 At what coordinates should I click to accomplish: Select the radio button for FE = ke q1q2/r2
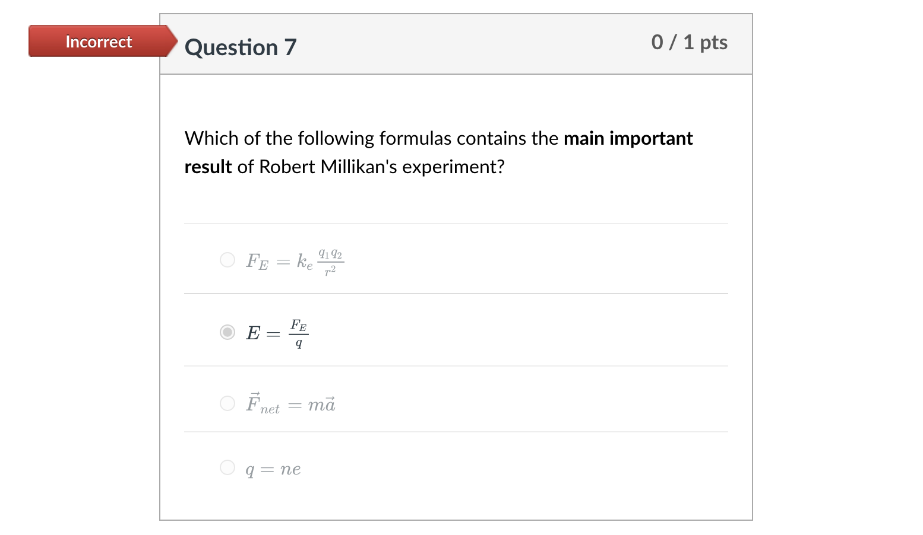[227, 260]
